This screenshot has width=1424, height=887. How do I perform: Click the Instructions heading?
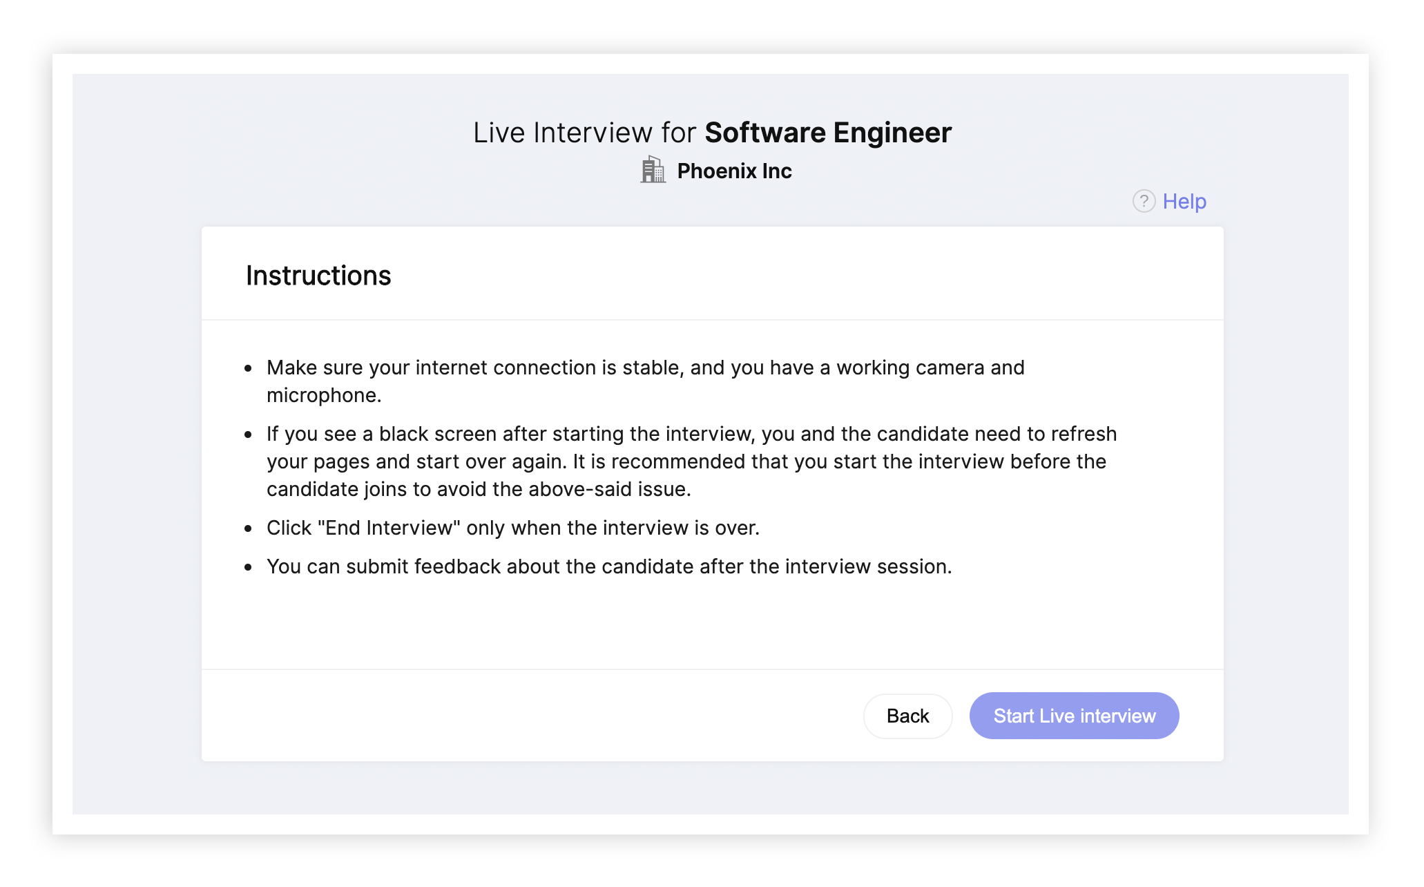click(x=318, y=274)
